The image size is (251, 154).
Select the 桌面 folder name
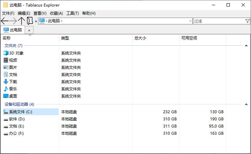point(13,96)
